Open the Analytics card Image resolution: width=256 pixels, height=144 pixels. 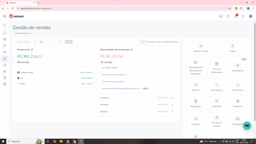195,121
